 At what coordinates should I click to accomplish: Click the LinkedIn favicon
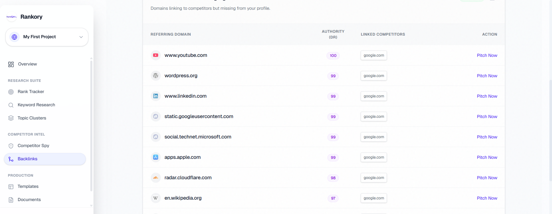coord(156,96)
